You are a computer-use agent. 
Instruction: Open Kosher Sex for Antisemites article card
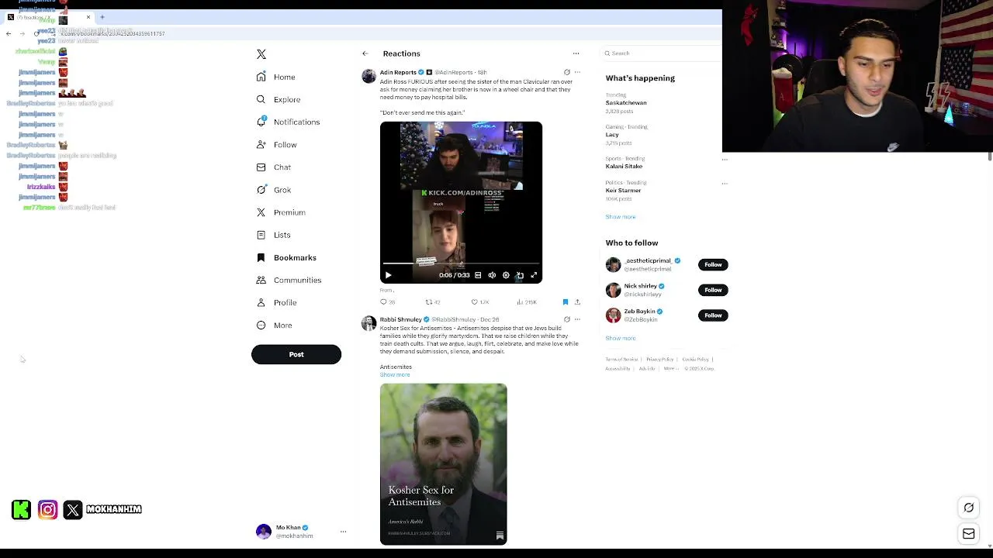pyautogui.click(x=444, y=464)
